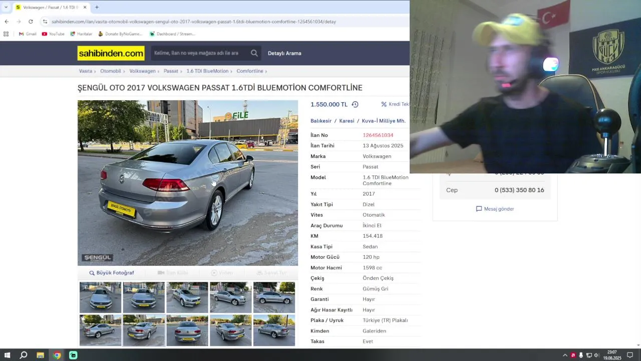The height and width of the screenshot is (361, 641).
Task: Click the address bar URL
Action: click(x=193, y=22)
